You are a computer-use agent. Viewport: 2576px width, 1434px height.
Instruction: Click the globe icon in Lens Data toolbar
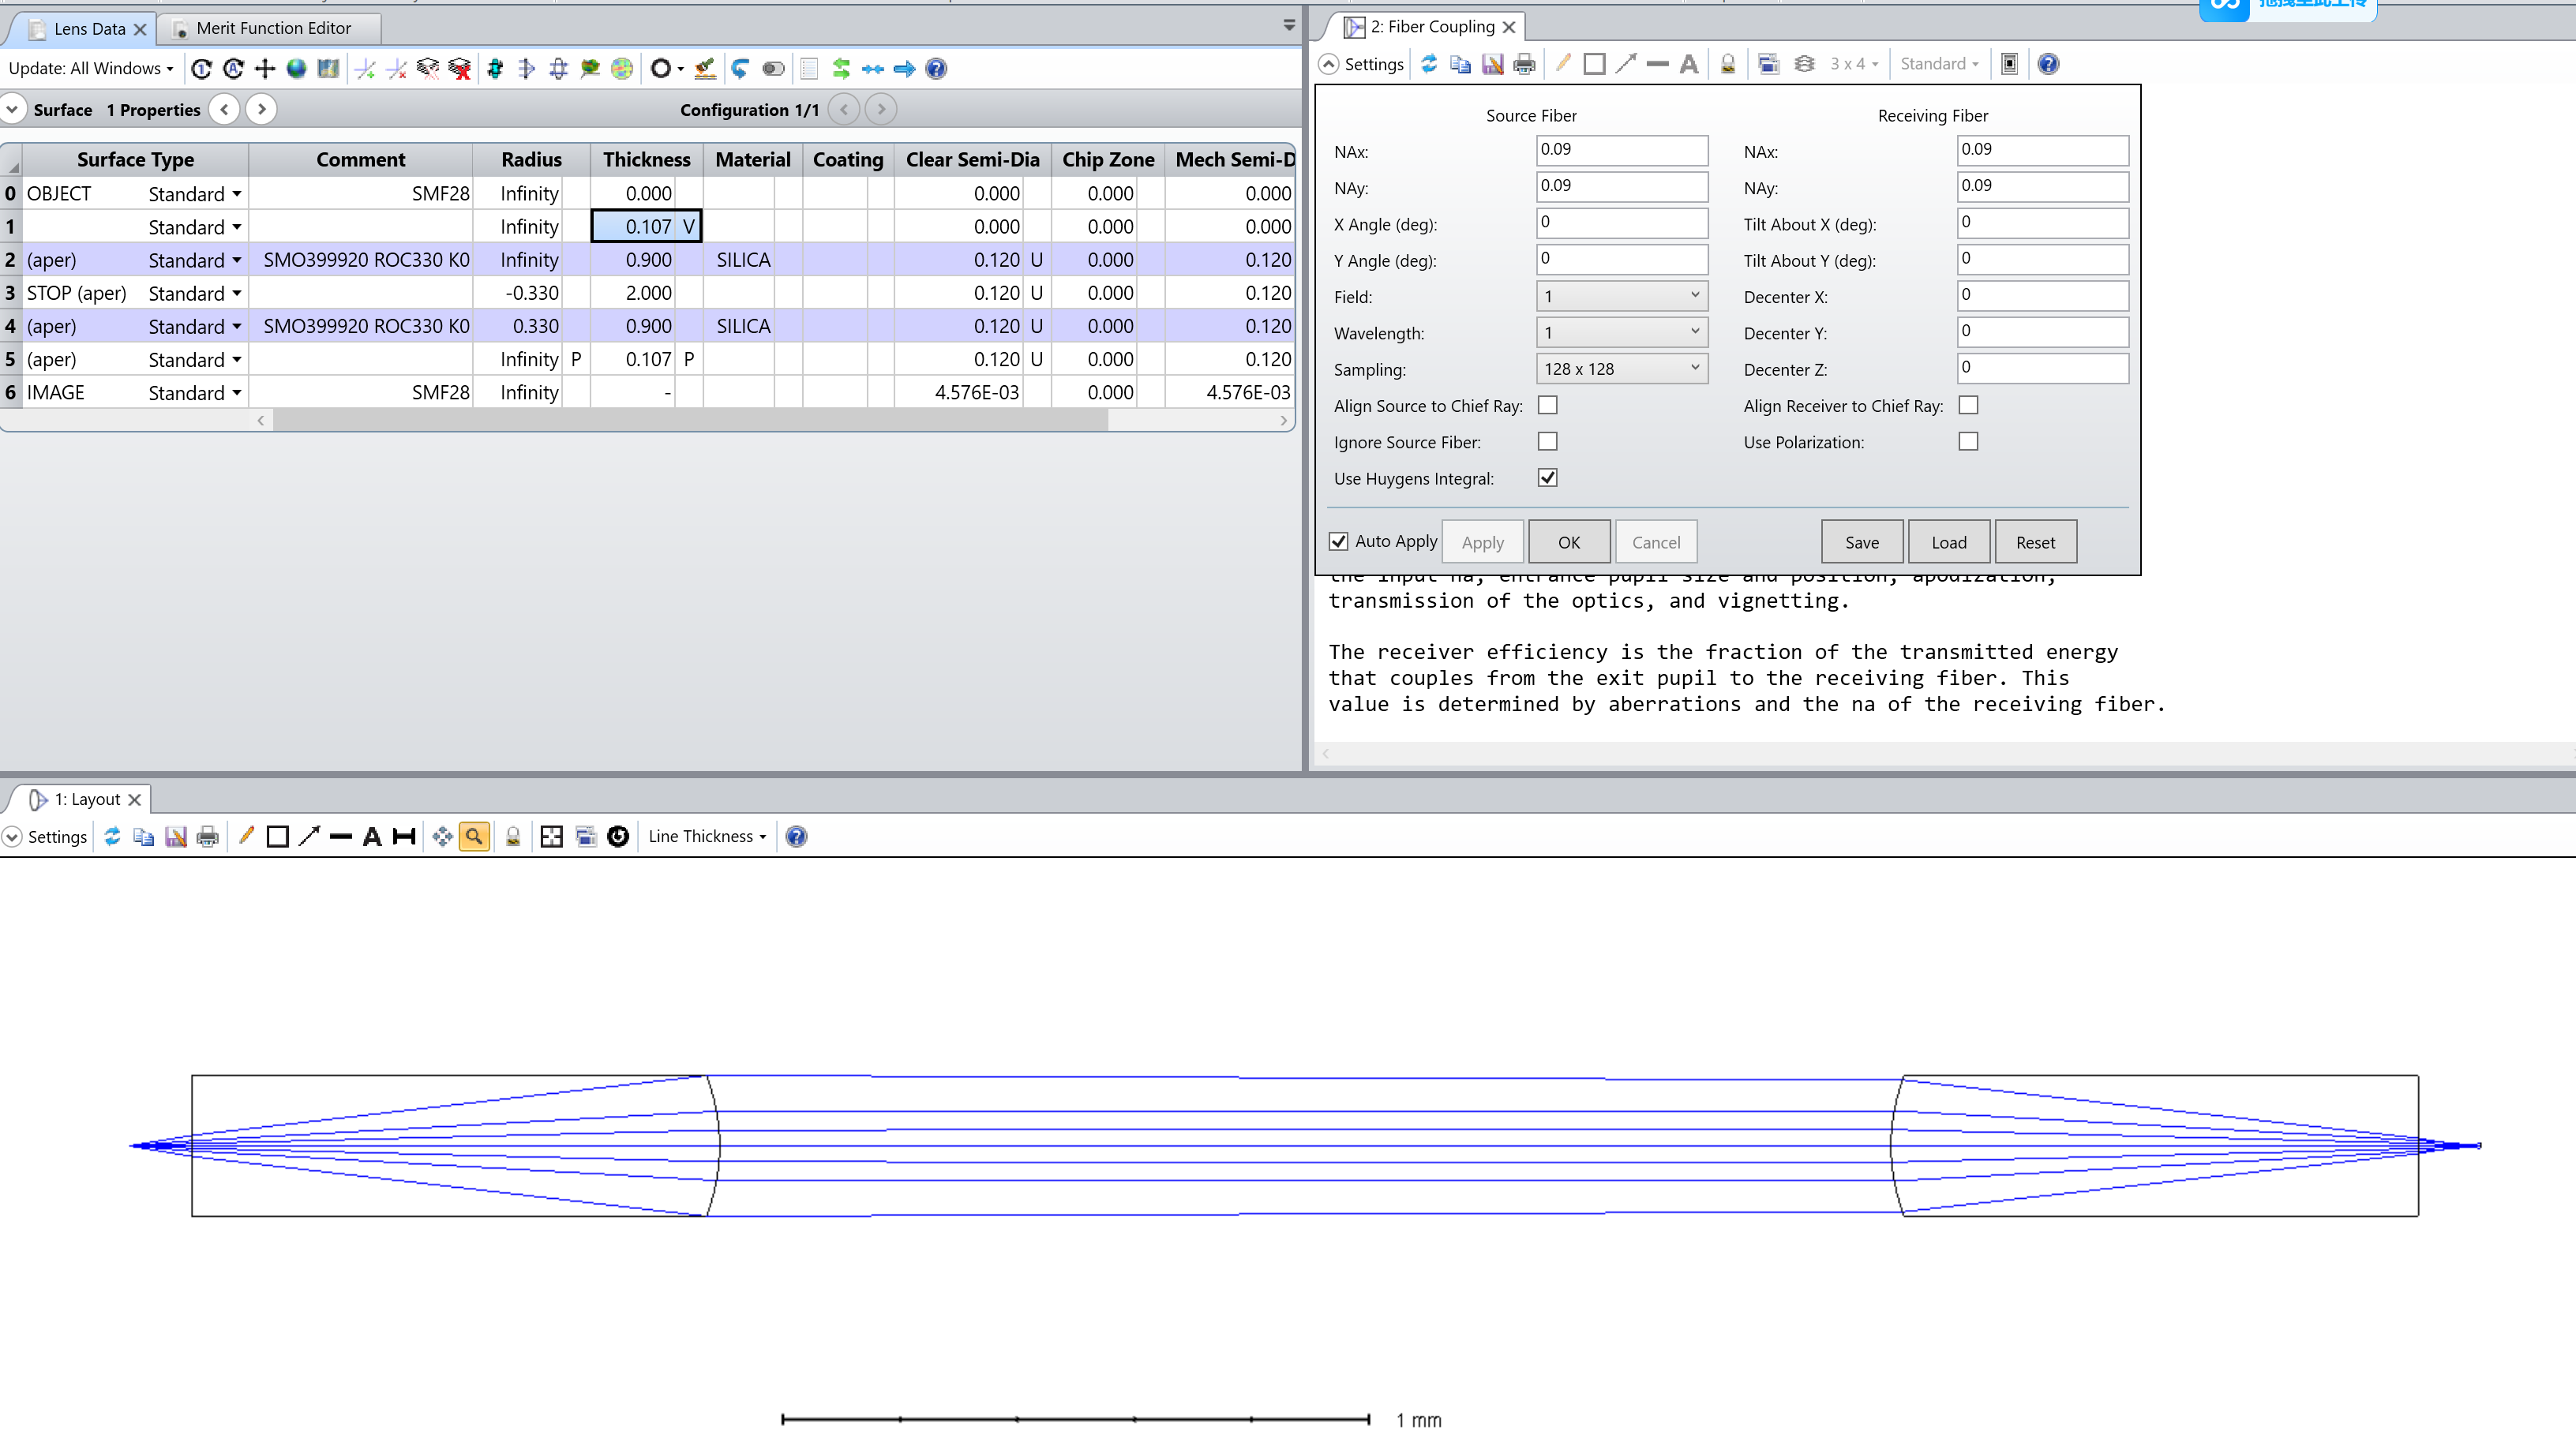point(296,68)
